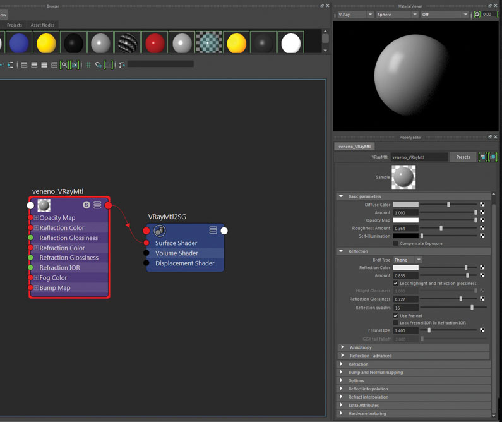502x422 pixels.
Task: Expand the Refraction section
Action: pos(341,364)
